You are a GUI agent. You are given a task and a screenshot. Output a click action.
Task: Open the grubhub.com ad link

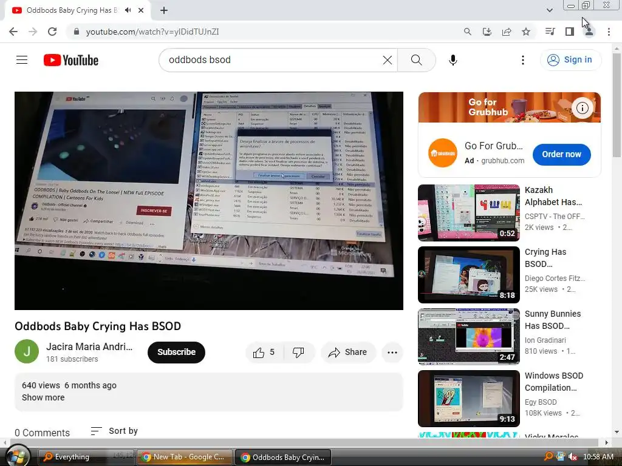pyautogui.click(x=502, y=160)
